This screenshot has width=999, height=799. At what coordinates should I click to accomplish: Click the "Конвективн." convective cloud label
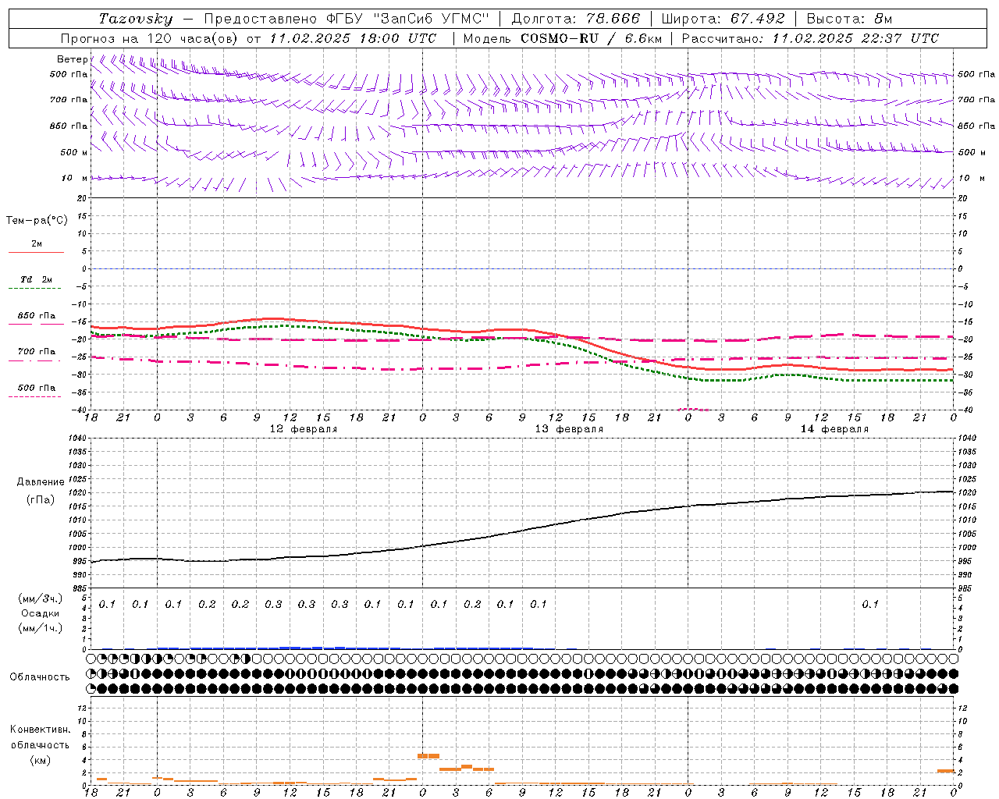(41, 730)
